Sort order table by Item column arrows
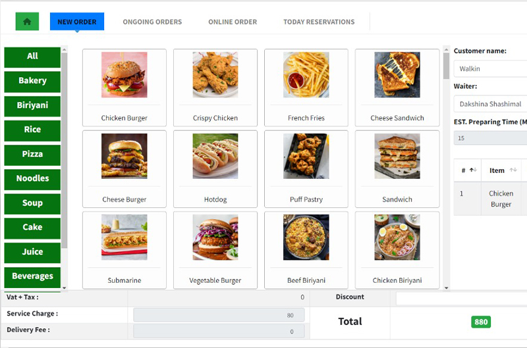The height and width of the screenshot is (348, 527). pos(513,170)
